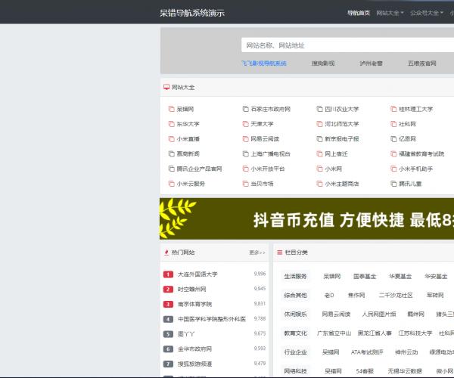Click the 更多>> link in 热门网站
This screenshot has height=378, width=454.
point(257,253)
